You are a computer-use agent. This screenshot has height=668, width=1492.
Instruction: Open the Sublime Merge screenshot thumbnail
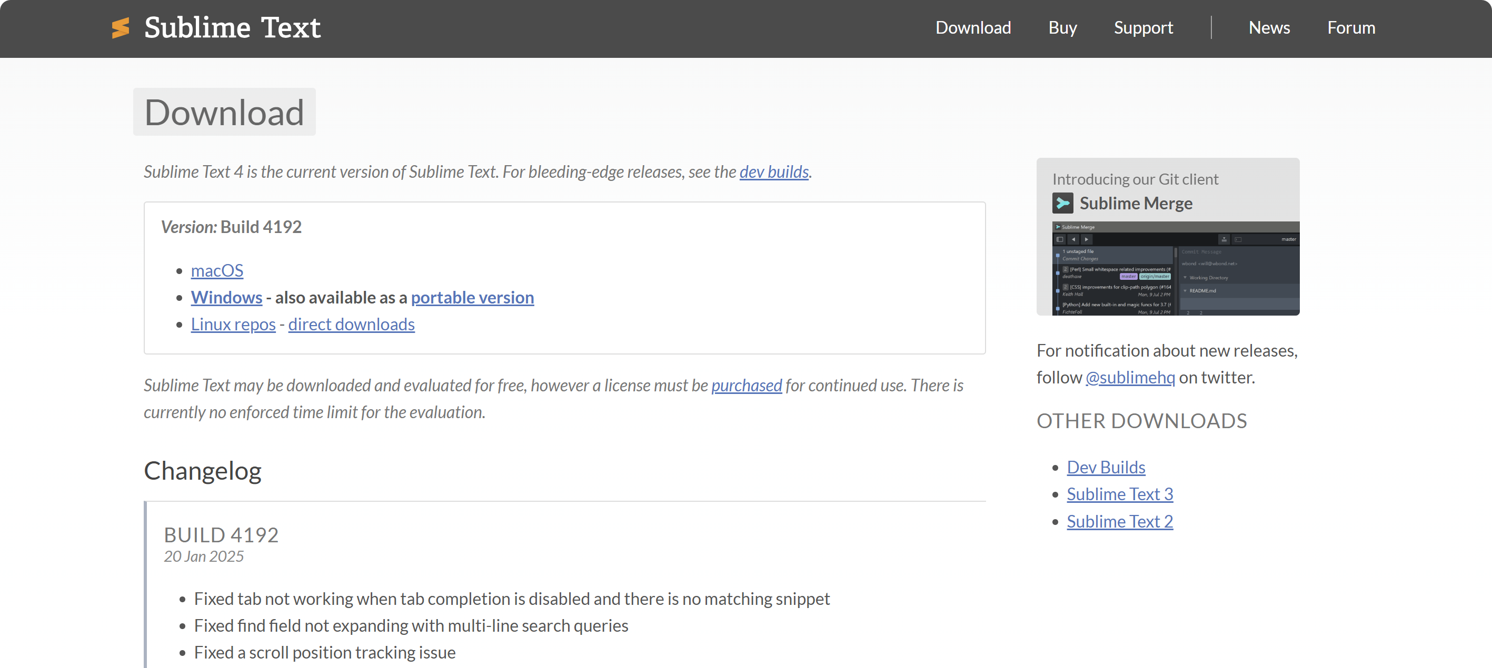point(1175,268)
